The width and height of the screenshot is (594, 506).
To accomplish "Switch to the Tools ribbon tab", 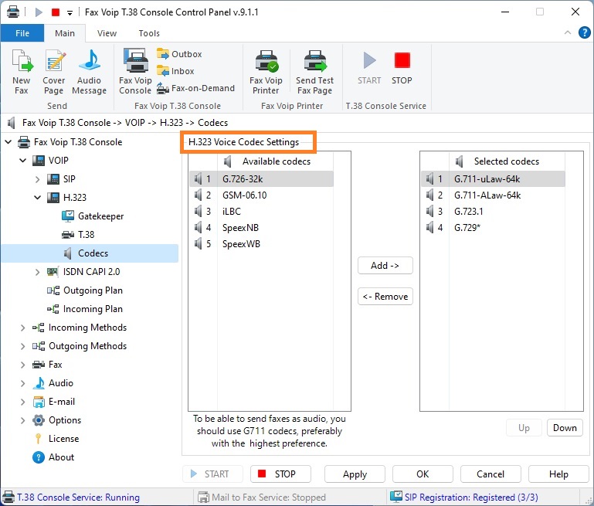I will 149,33.
